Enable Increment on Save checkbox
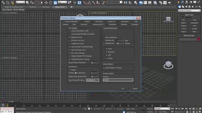This screenshot has width=202, height=113. 70,40
